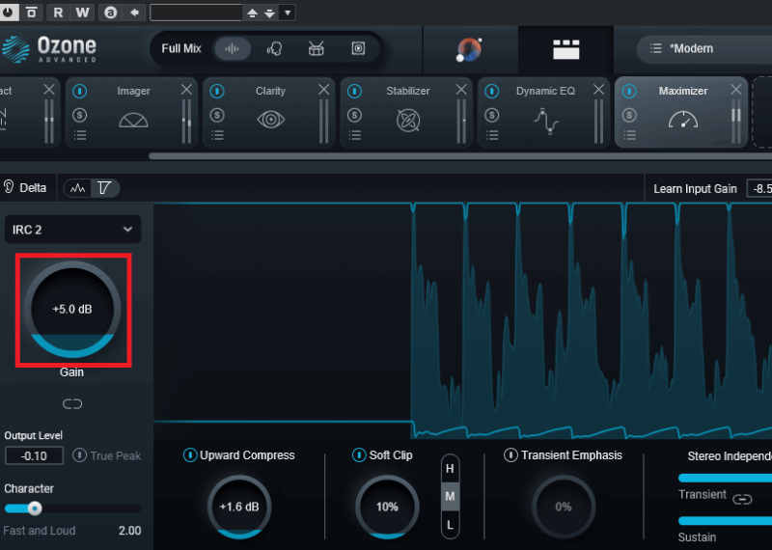Open the IRC 2 mode dropdown
The image size is (772, 550).
pos(73,230)
